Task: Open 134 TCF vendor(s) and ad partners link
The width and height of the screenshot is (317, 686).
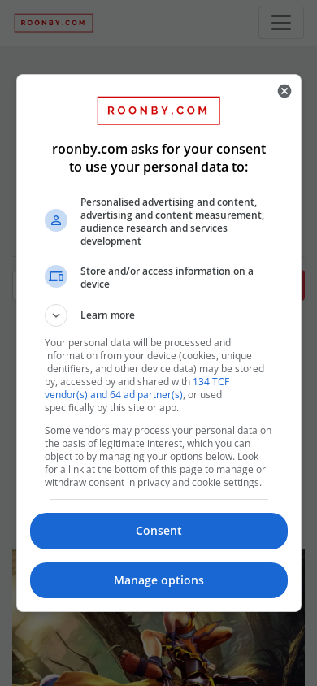Action: pos(137,388)
